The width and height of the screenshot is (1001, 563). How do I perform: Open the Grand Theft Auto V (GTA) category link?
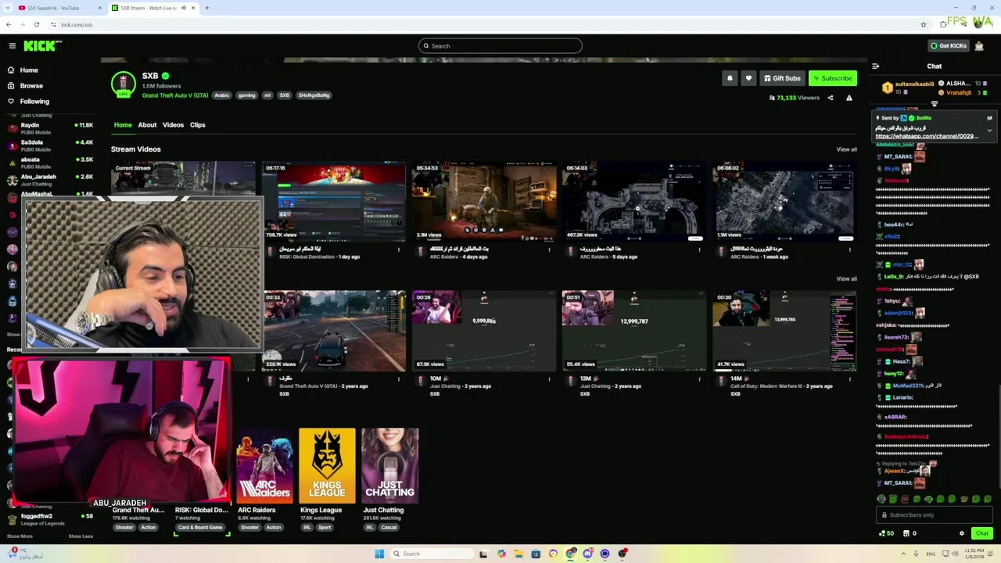(175, 95)
